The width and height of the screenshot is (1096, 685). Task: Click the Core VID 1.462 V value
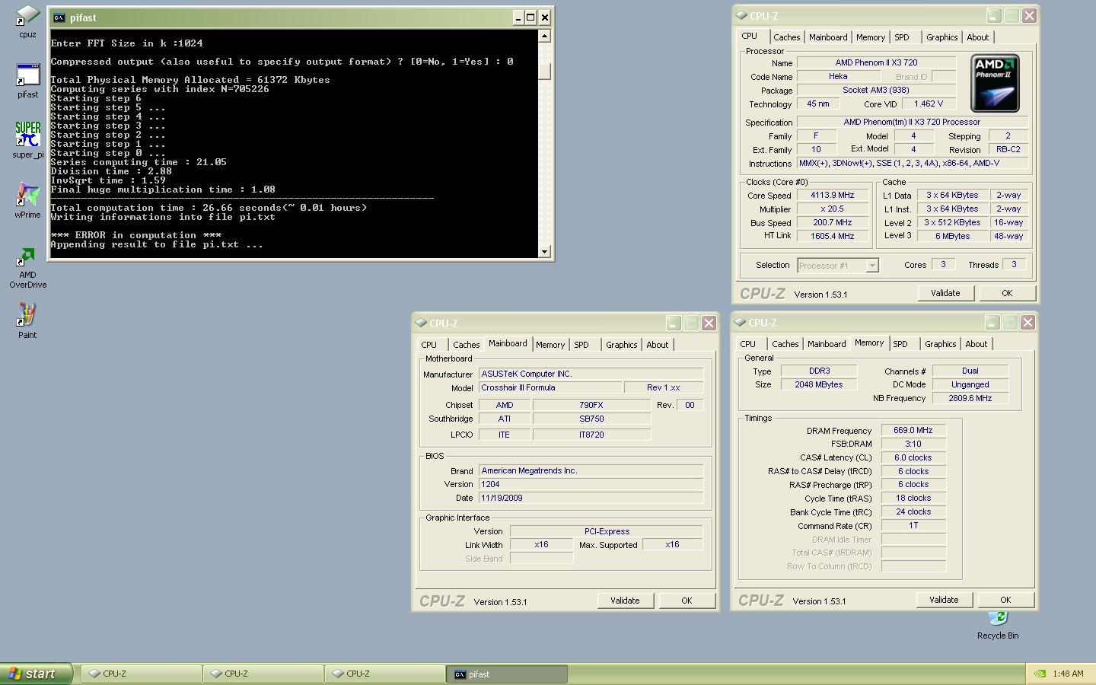928,104
